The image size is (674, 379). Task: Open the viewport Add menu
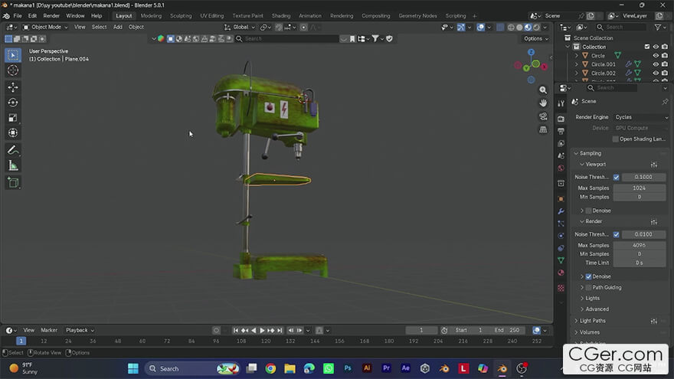coord(117,27)
